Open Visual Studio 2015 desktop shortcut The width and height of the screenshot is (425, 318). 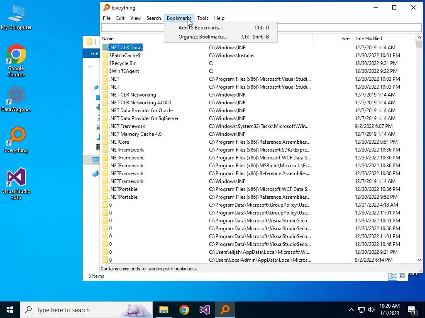16,183
